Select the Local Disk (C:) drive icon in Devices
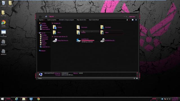Viewport: 180px width, 101px height. 78,40
